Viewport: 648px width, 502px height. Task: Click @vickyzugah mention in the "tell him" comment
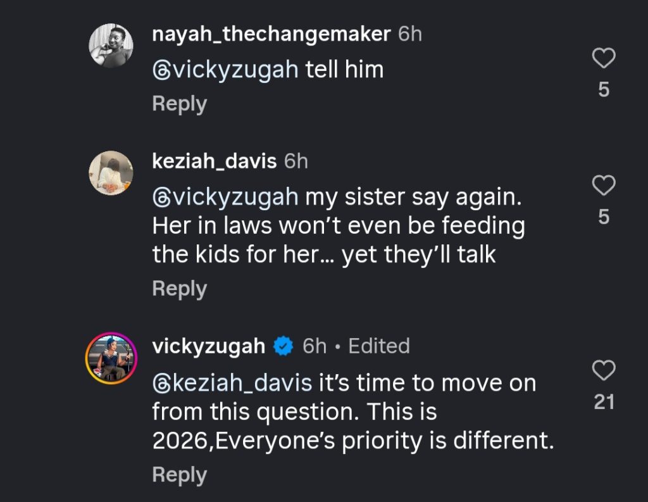(225, 69)
